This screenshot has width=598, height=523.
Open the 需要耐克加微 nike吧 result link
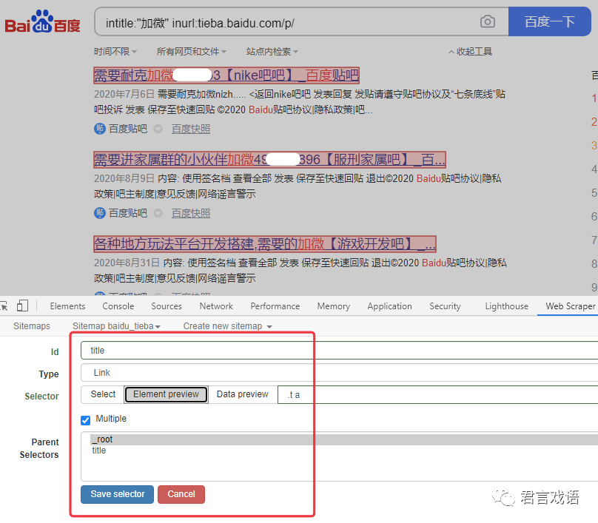tap(226, 75)
